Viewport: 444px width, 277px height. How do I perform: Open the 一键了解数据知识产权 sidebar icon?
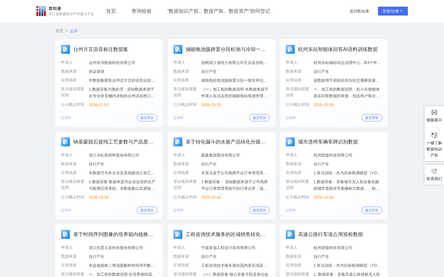[x=434, y=135]
